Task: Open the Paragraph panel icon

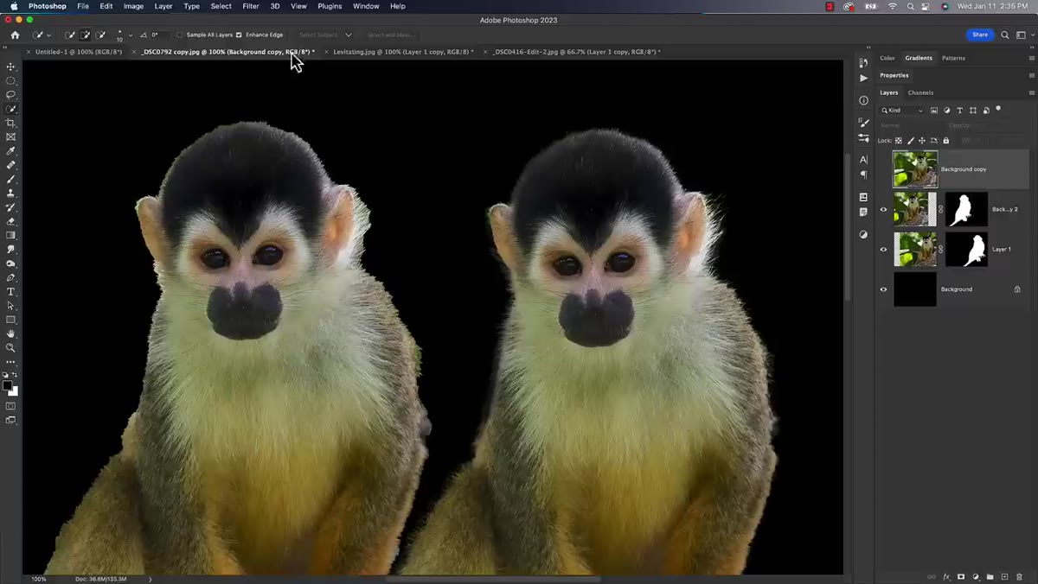Action: pyautogui.click(x=863, y=175)
